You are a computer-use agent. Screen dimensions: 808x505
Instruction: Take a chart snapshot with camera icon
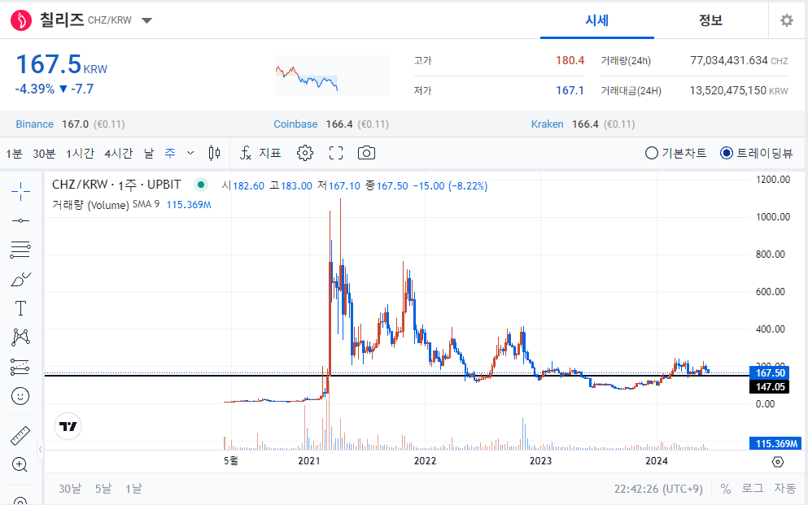(366, 153)
